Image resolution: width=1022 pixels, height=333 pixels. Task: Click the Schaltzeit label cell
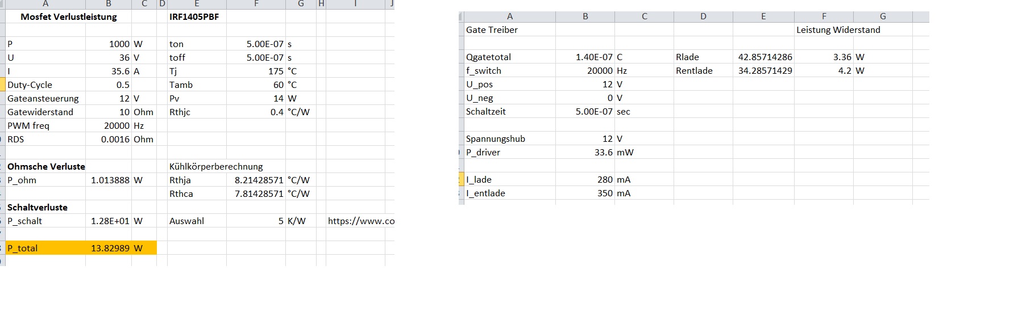[x=510, y=111]
